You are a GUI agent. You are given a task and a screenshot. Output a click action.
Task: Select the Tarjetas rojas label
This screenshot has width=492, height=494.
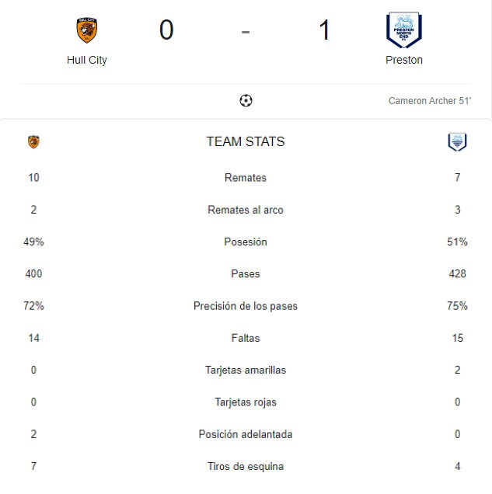(246, 402)
